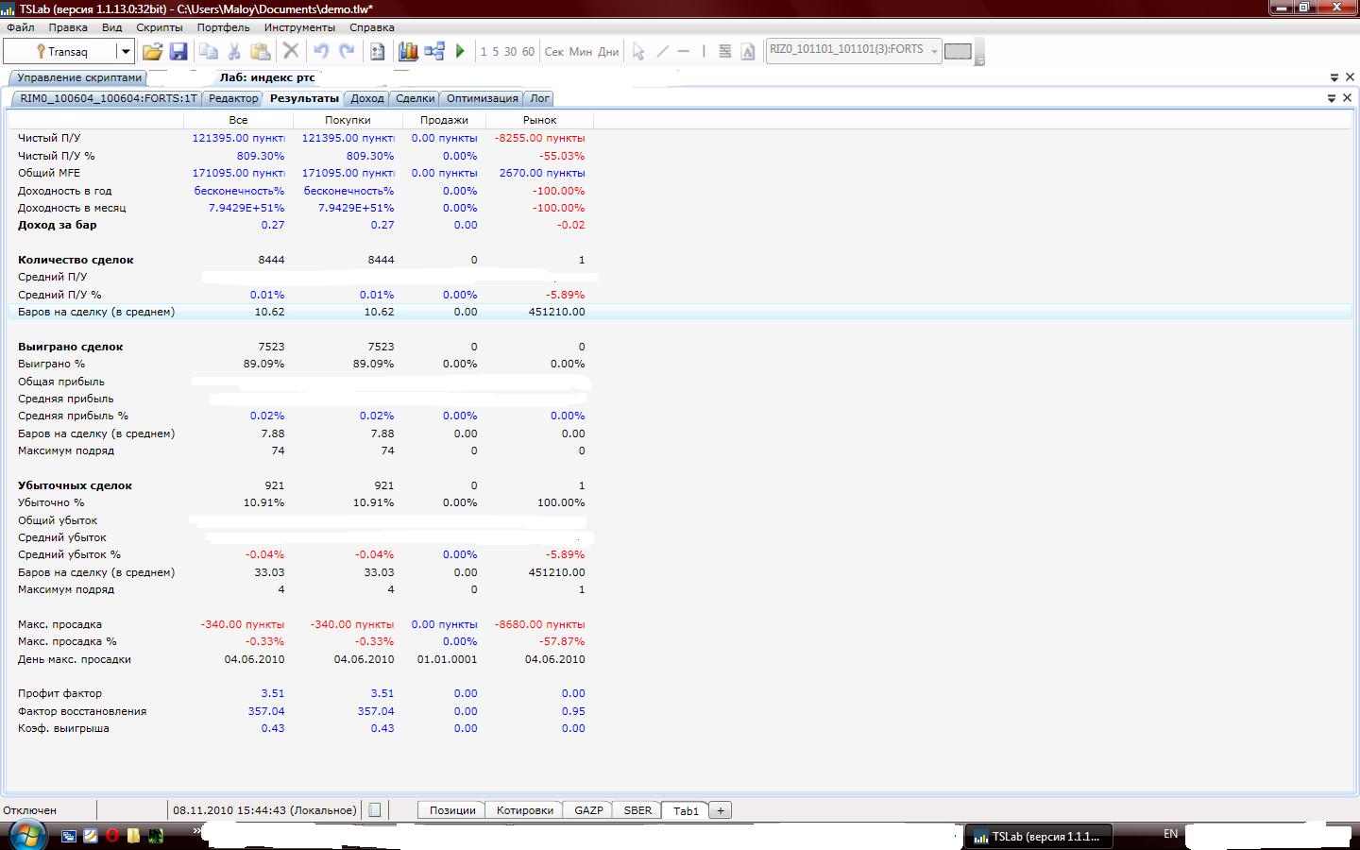Click the flowchart diagram icon in toolbar
This screenshot has width=1360, height=850.
[434, 52]
